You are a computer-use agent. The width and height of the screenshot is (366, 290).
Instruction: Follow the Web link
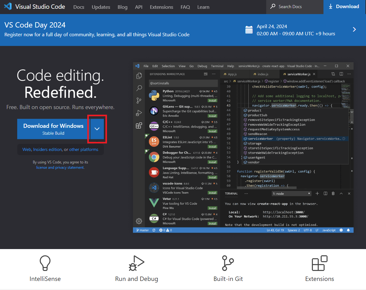pos(27,149)
